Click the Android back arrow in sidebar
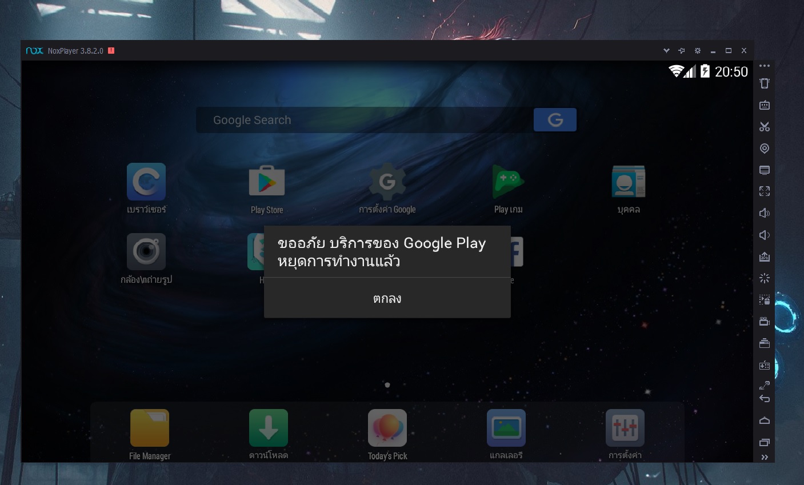 coord(765,399)
